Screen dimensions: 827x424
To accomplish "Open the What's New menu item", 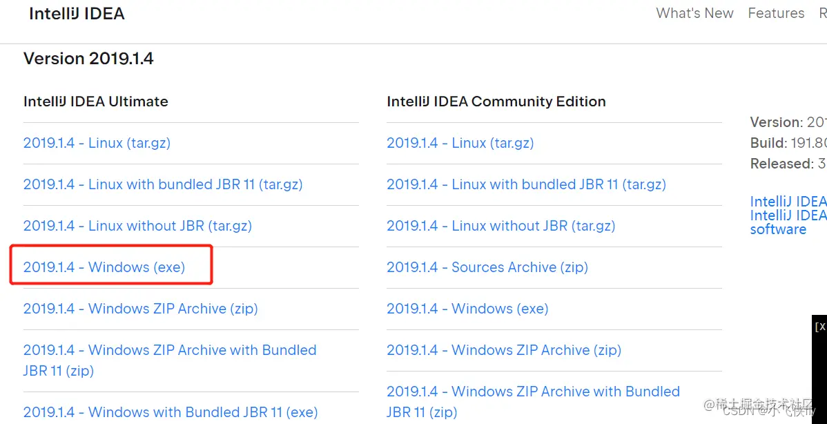I will (694, 13).
